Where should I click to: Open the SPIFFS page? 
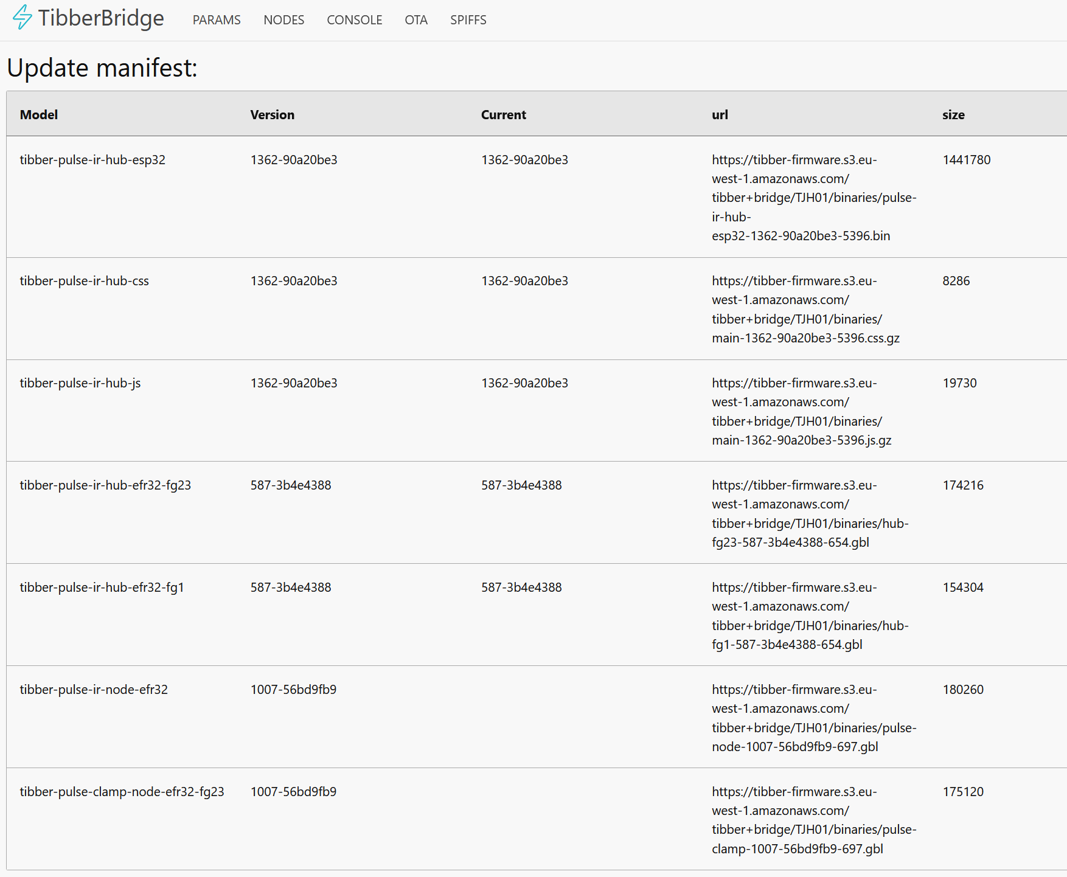(468, 20)
